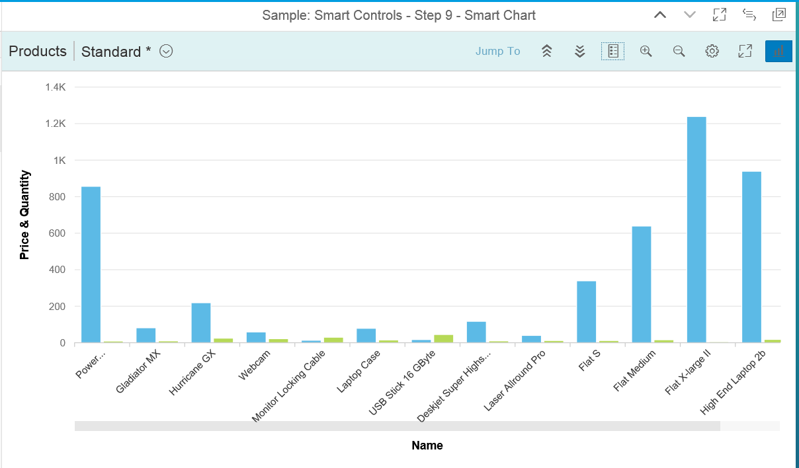Click the code view icon in header
Viewport: 799px width, 468px height.
click(749, 15)
